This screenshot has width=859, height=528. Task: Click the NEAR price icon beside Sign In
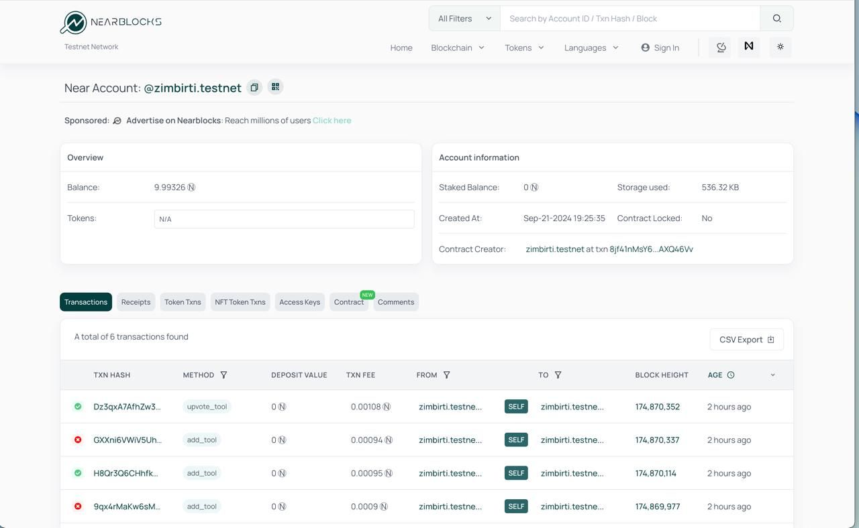721,47
